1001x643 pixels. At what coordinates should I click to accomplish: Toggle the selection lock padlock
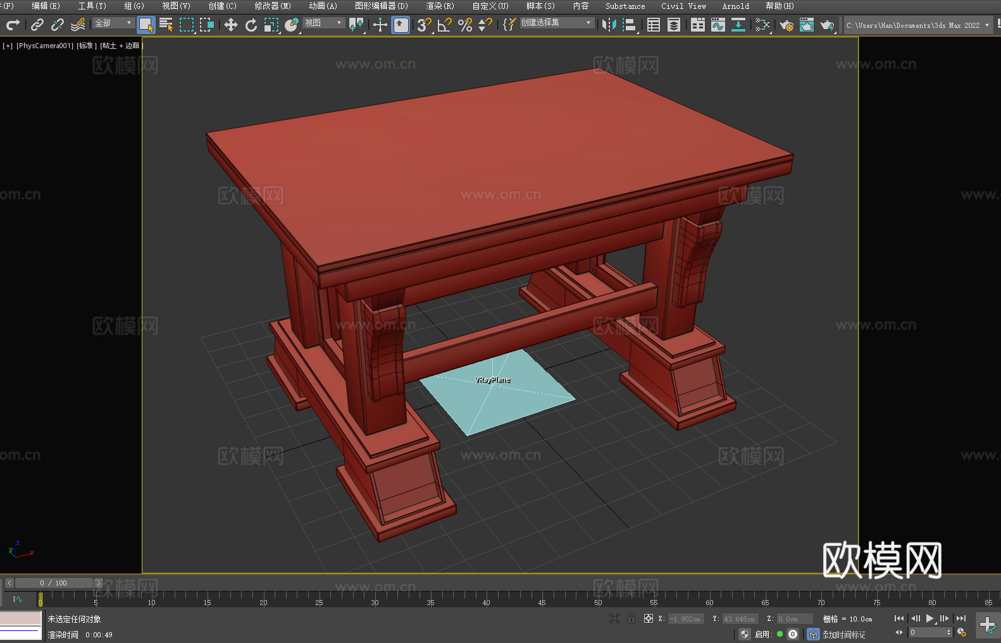631,619
